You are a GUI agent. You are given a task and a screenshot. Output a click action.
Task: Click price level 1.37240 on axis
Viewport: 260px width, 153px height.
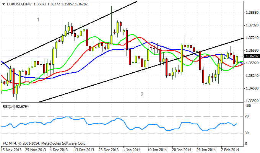(252, 38)
